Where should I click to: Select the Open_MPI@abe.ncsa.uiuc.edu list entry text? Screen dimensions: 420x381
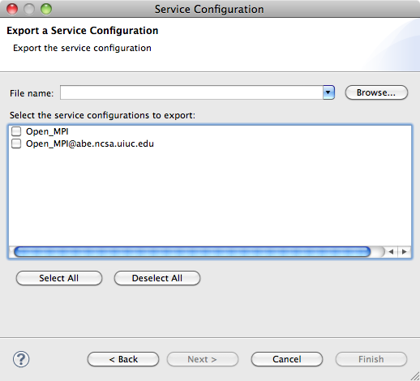pyautogui.click(x=90, y=143)
